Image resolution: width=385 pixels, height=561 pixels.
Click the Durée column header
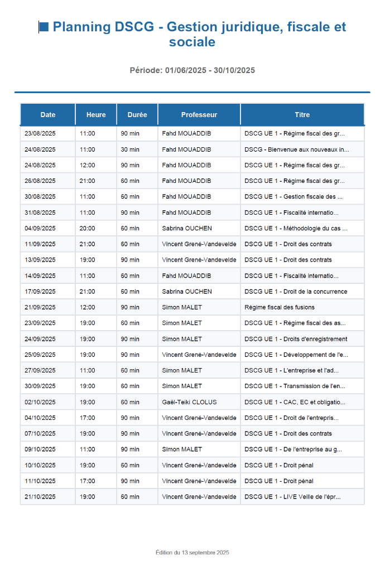coord(137,115)
